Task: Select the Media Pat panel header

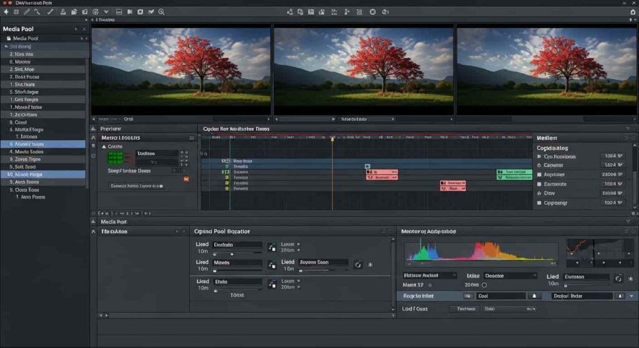Action: tap(114, 222)
